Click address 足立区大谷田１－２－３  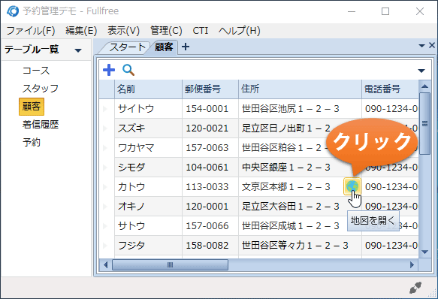(291, 207)
